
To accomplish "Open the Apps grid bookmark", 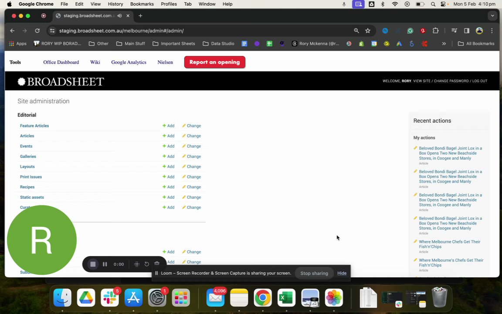I will point(17,44).
